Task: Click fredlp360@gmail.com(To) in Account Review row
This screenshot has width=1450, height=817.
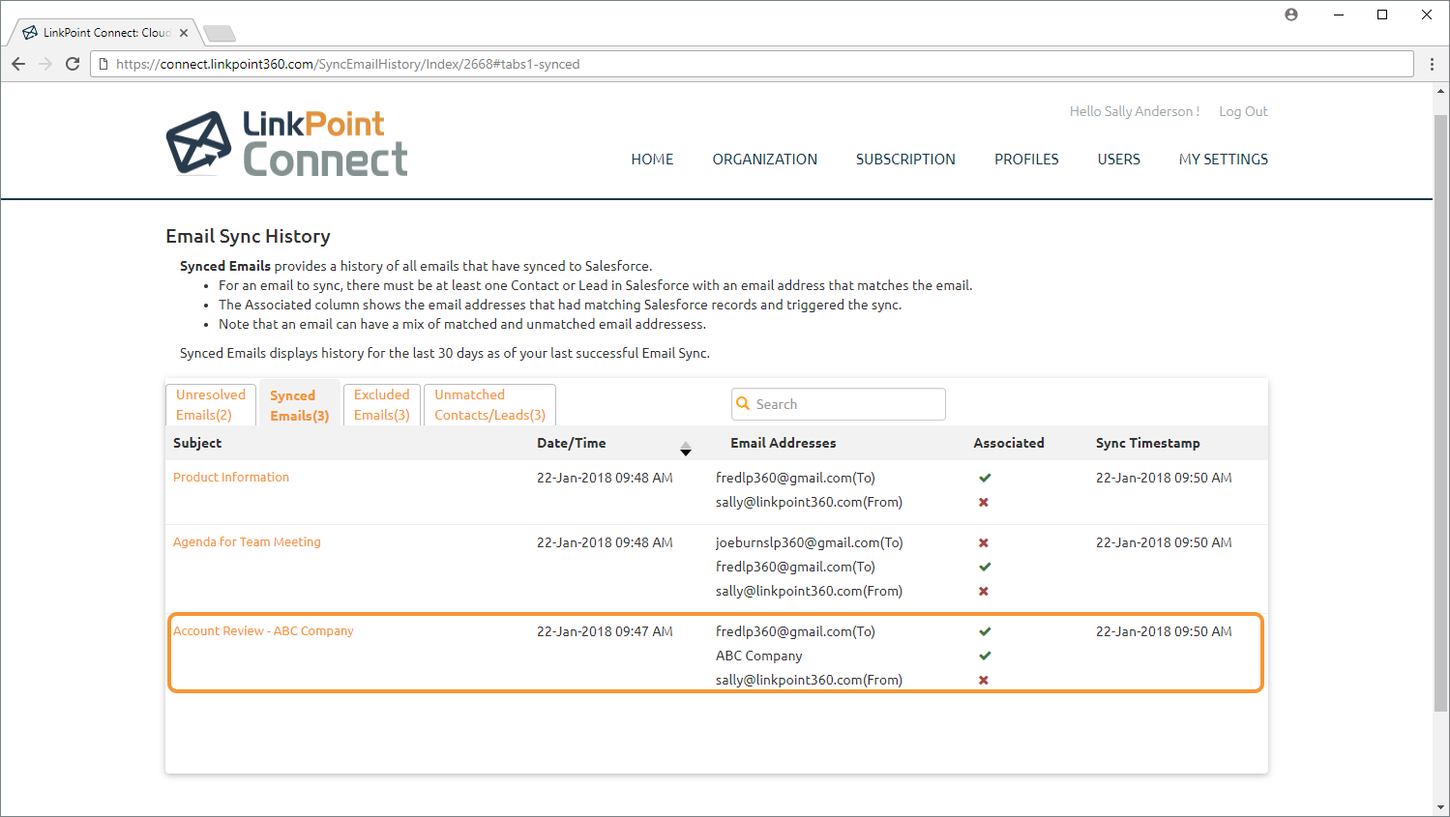Action: click(795, 631)
